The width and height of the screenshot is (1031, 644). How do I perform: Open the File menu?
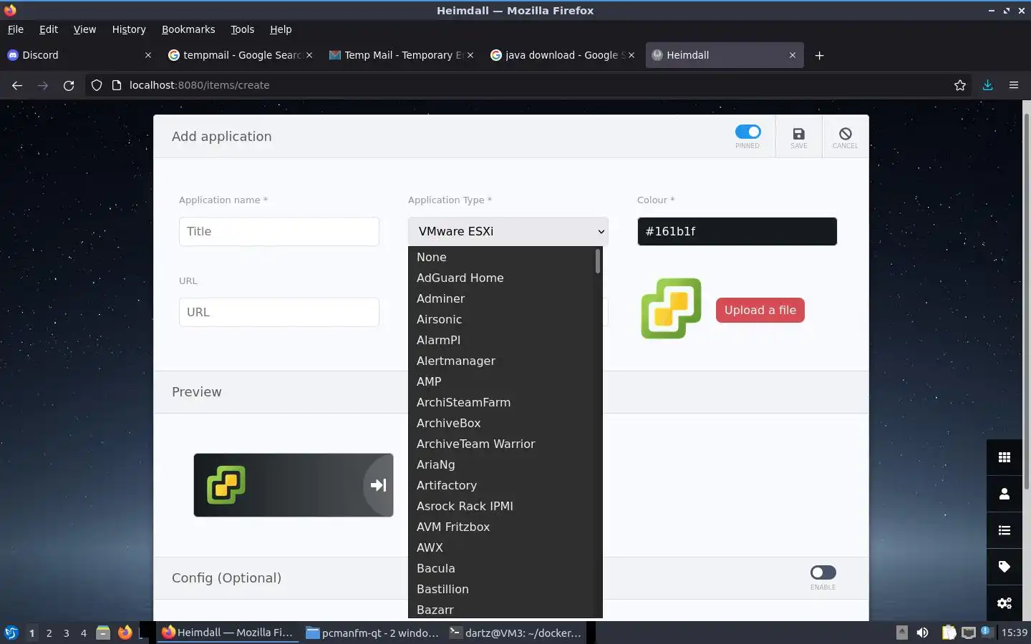[x=15, y=29]
